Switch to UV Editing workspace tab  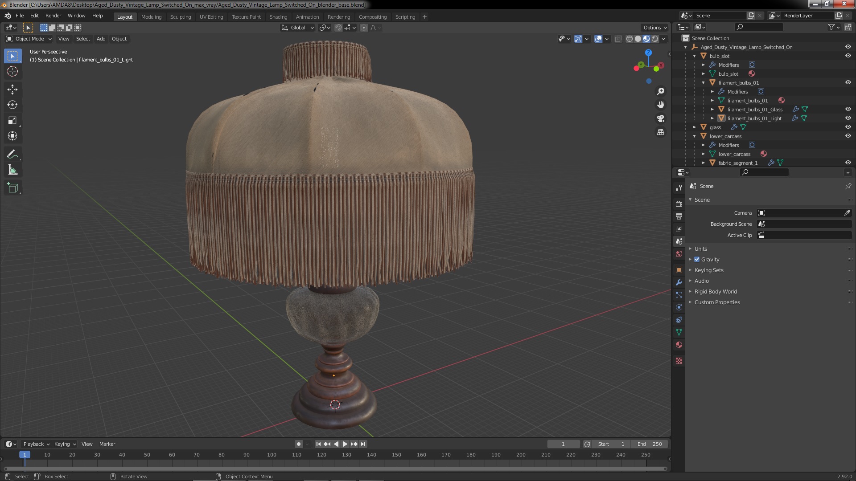[211, 17]
